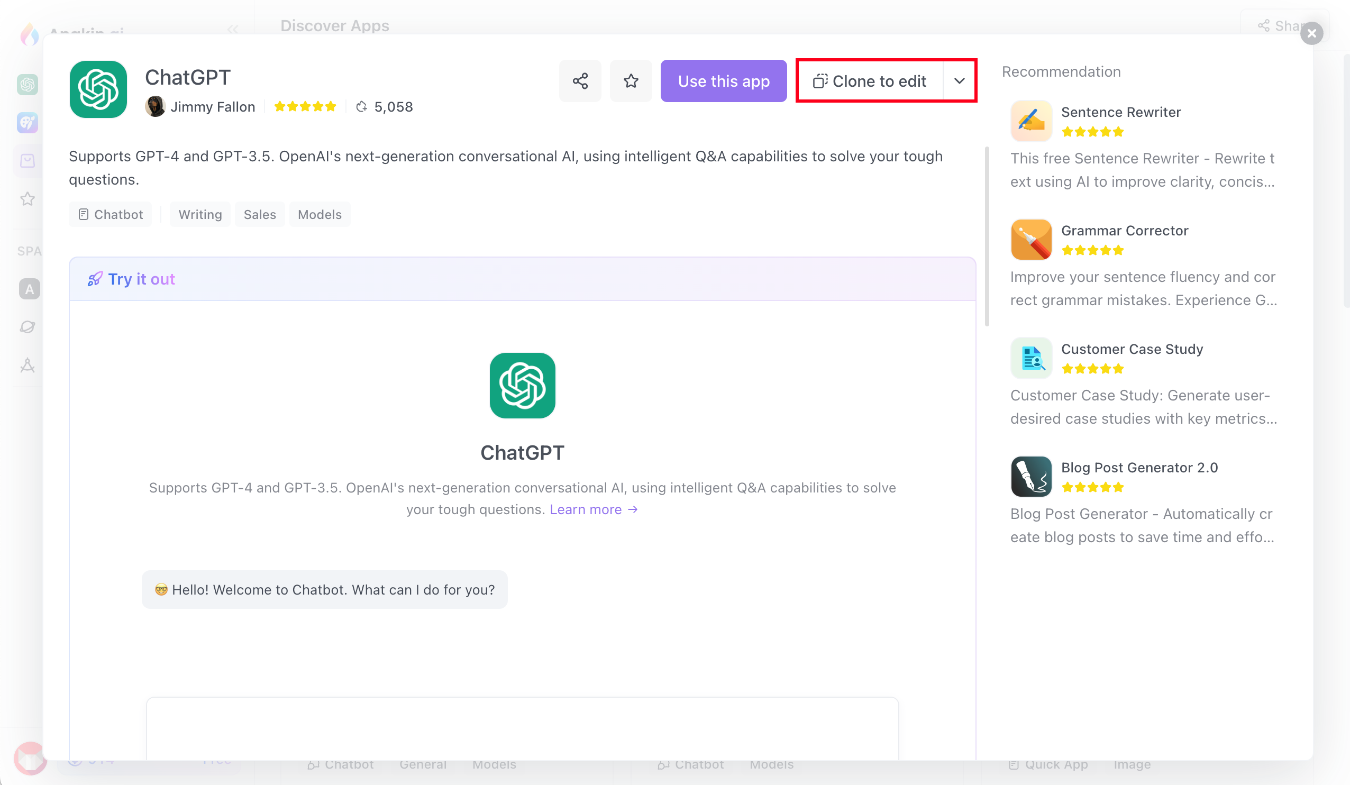Click Clone to edit button
The height and width of the screenshot is (785, 1350).
[870, 81]
